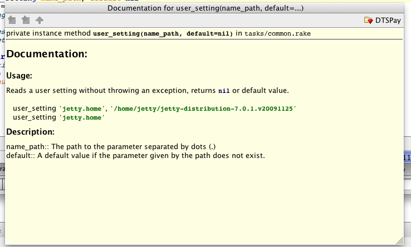Click the user_setting(name_path, default=nil) method signature
Viewport: 411px width, 247px height.
pyautogui.click(x=163, y=33)
